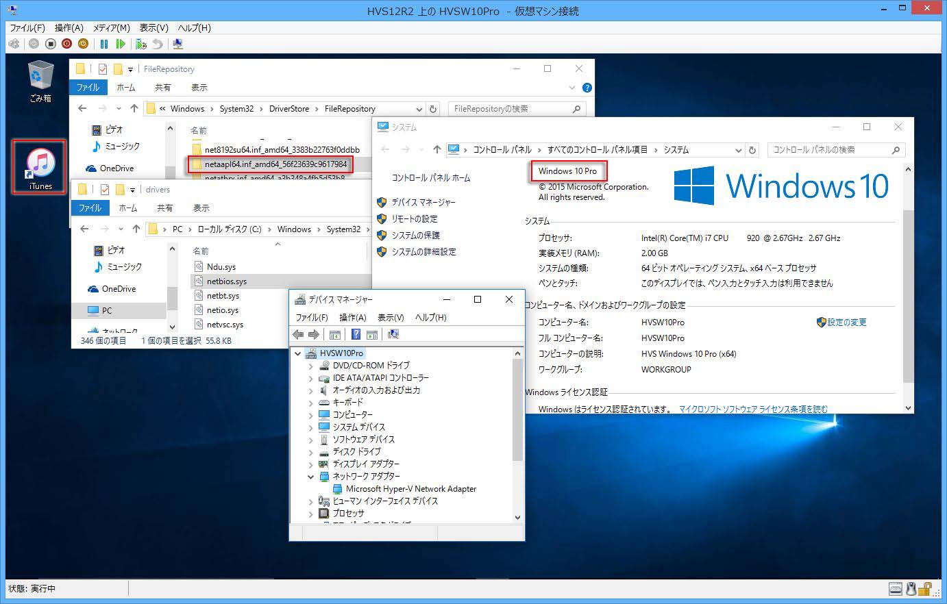Open デバイス マネージャー link in System window
This screenshot has width=947, height=604.
423,203
